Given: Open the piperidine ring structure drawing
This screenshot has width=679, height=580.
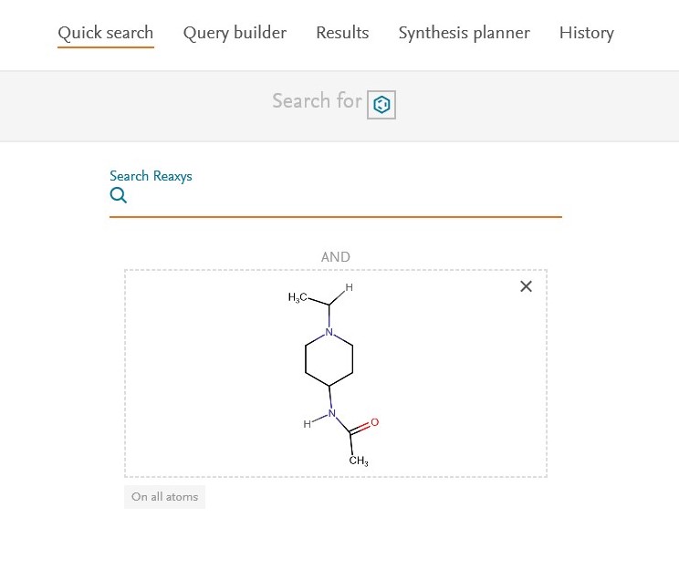Looking at the screenshot, I should coord(329,360).
